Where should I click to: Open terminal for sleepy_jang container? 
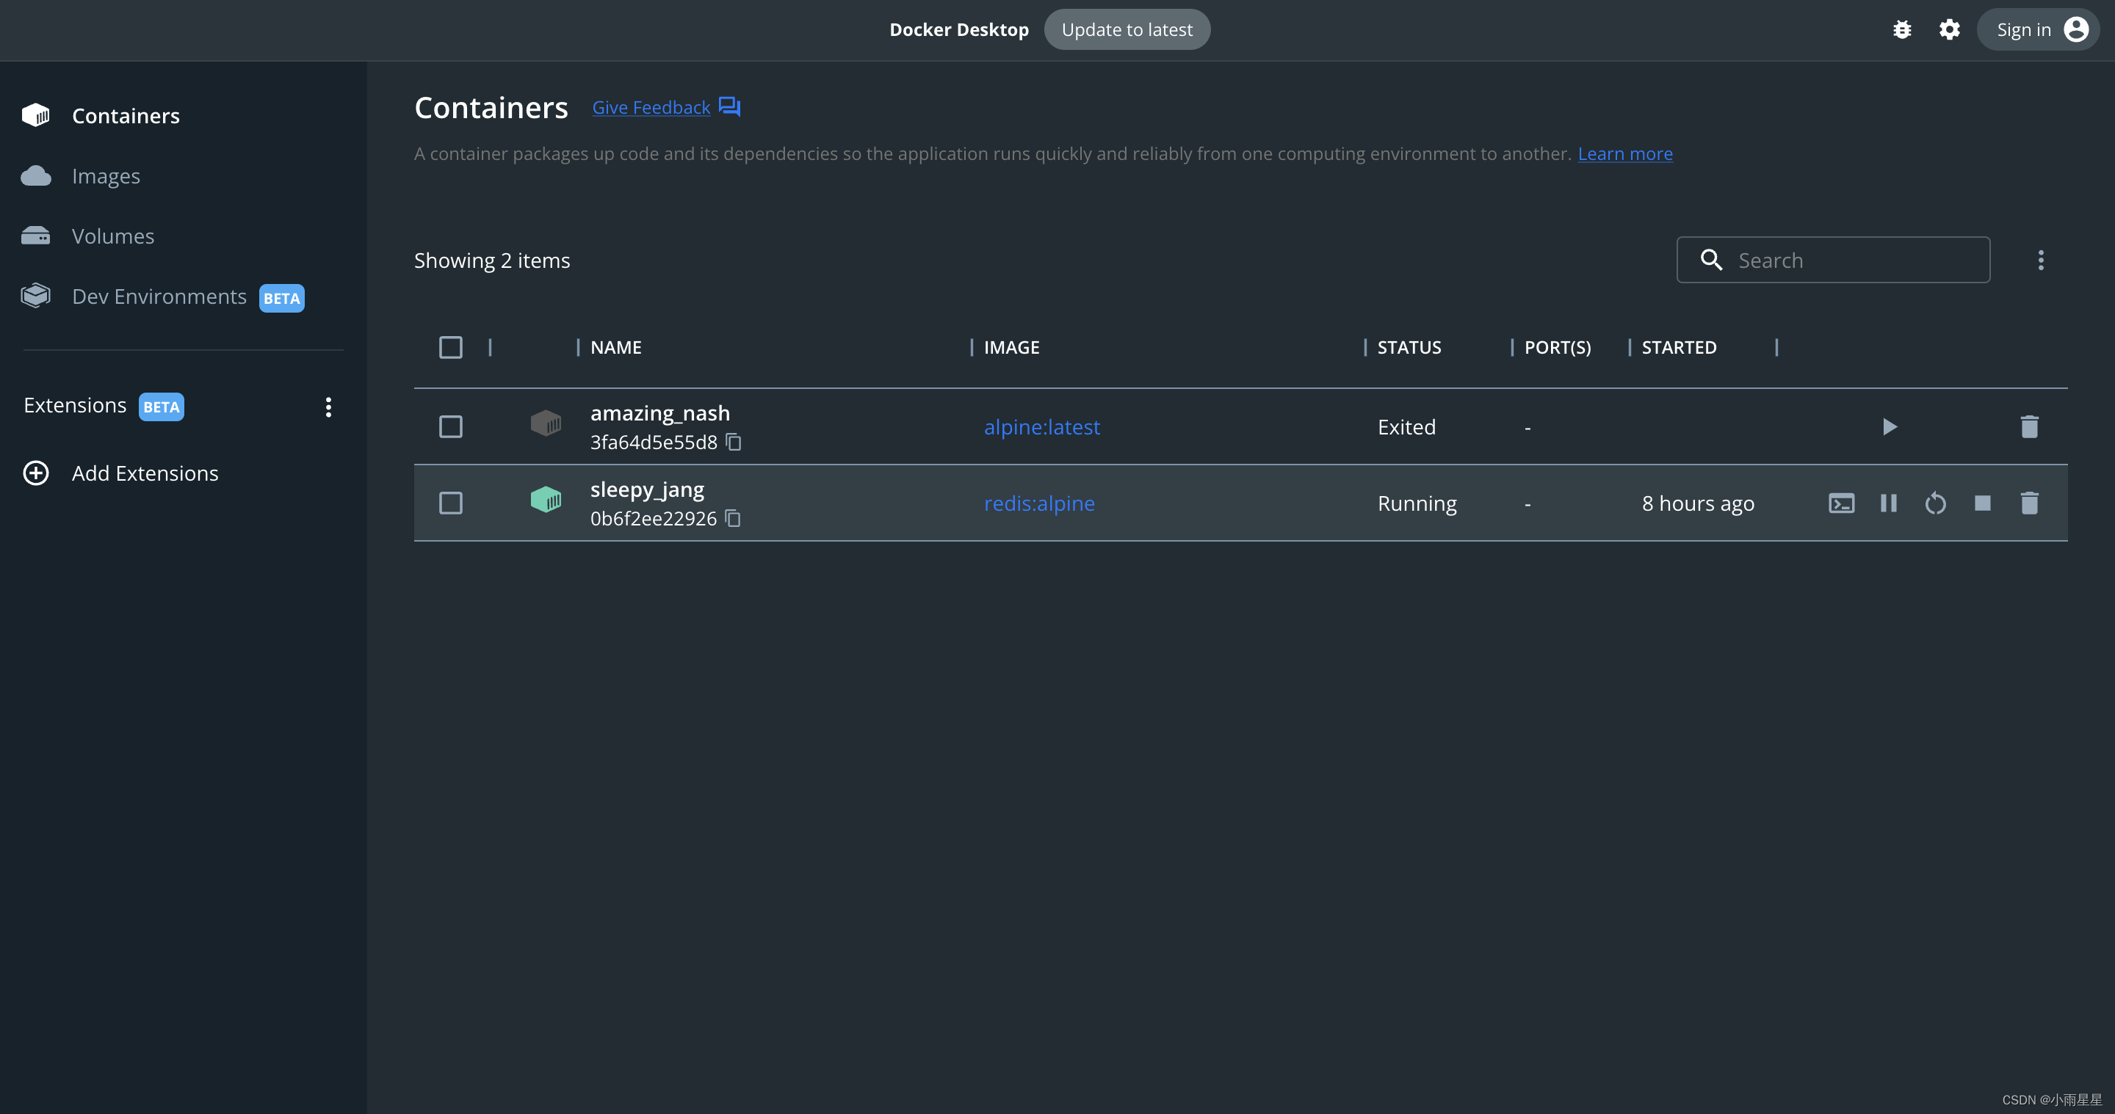coord(1841,503)
